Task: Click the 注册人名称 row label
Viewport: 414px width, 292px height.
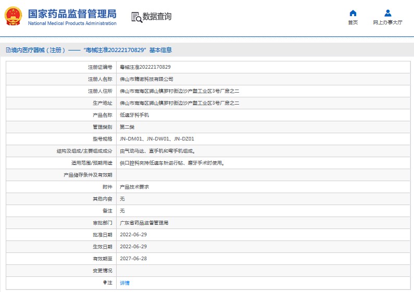Action: point(100,79)
